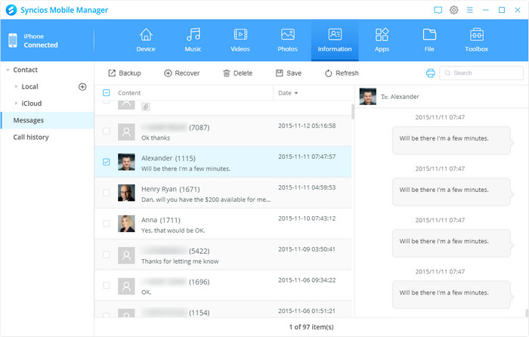Click the Delete button
Viewport: 529px width, 337px height.
point(237,73)
